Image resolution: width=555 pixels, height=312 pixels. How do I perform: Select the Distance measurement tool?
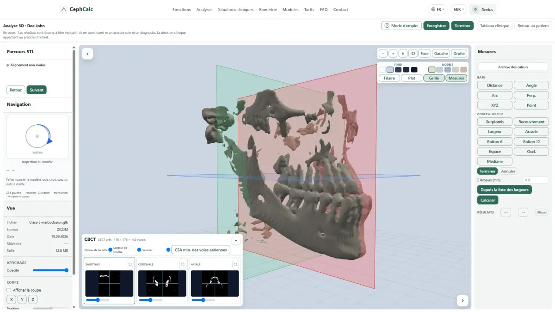[494, 86]
